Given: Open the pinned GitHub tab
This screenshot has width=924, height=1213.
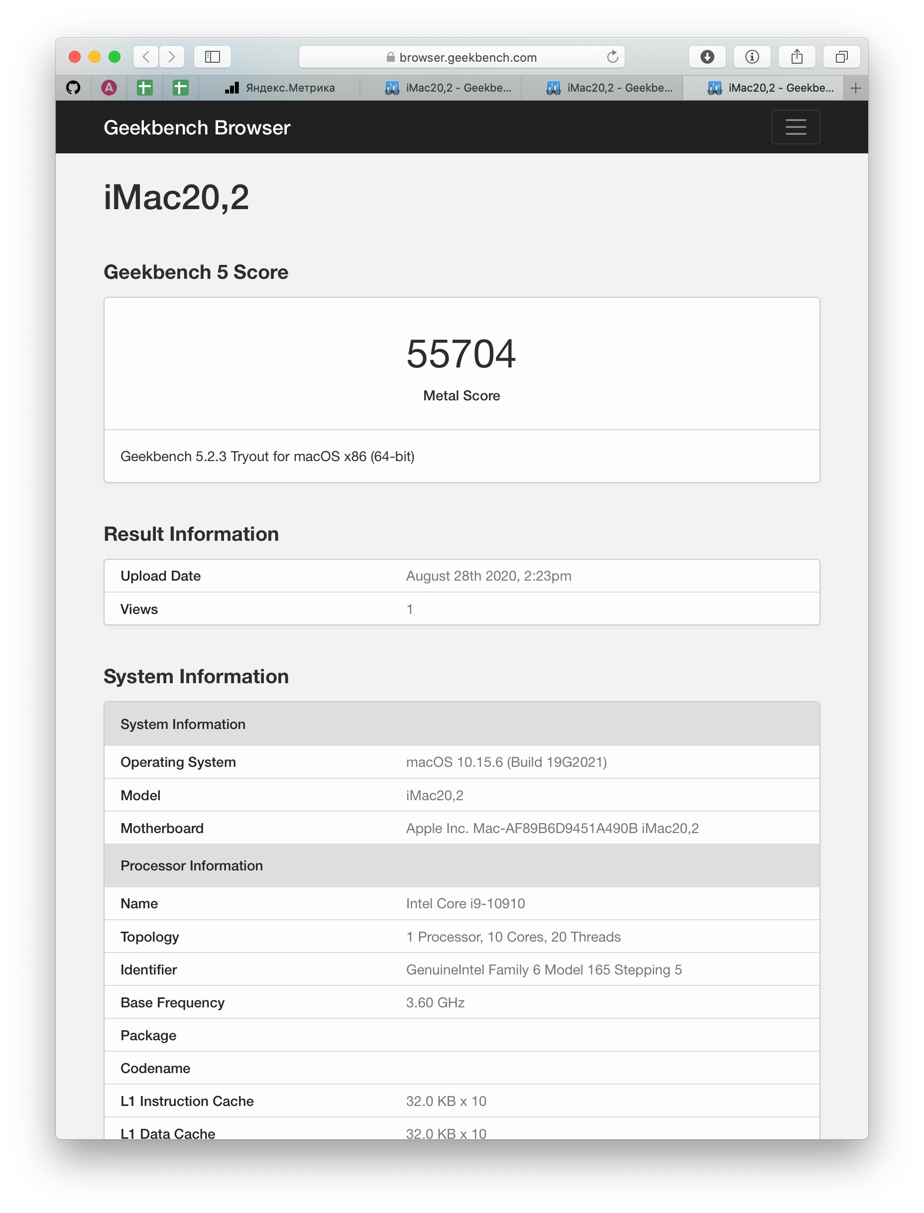Looking at the screenshot, I should coord(73,88).
